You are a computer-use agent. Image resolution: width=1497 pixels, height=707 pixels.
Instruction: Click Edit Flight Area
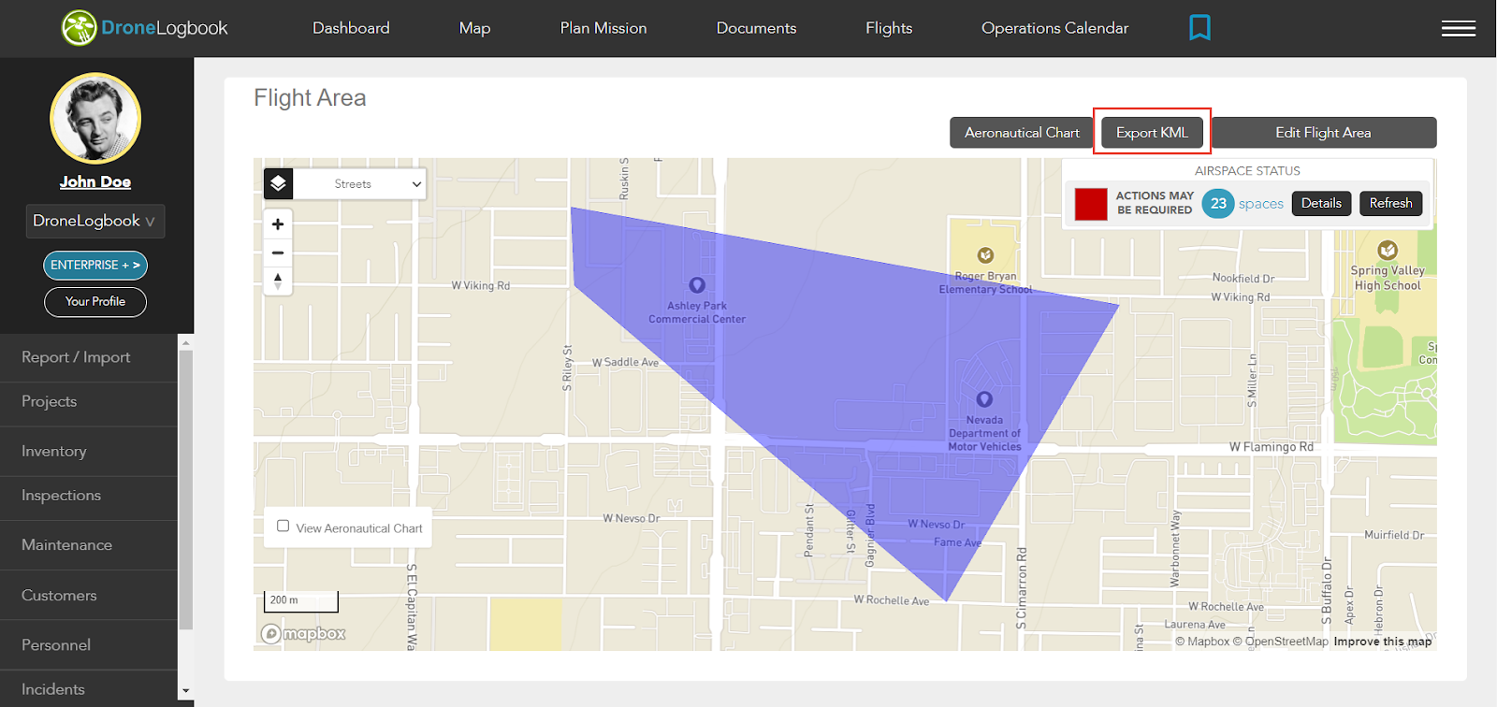(1323, 133)
